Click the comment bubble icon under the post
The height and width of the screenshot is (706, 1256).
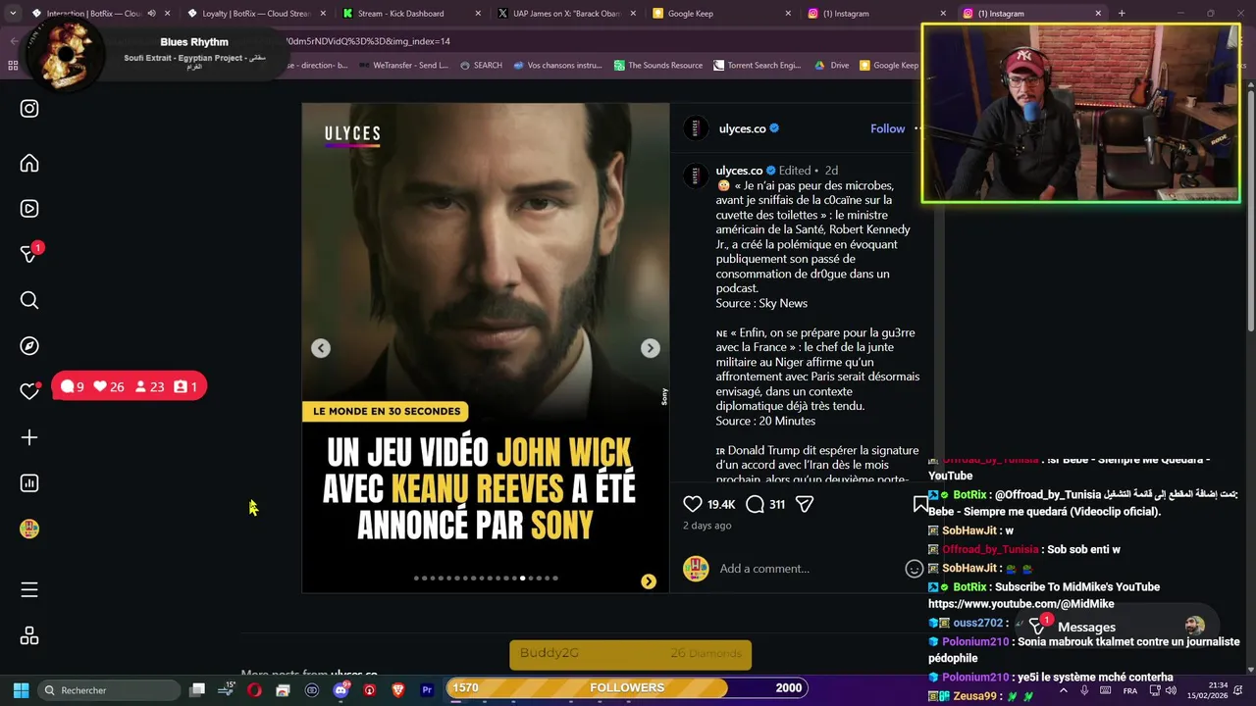click(x=755, y=504)
